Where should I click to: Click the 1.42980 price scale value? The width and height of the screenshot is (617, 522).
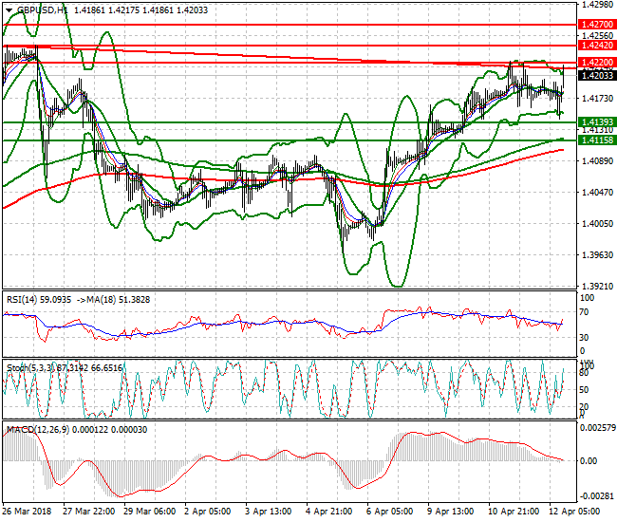click(x=597, y=5)
